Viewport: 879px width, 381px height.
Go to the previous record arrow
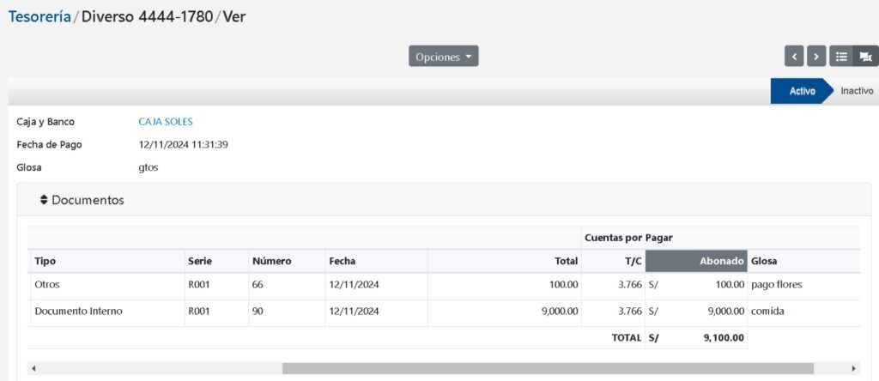[x=794, y=57]
